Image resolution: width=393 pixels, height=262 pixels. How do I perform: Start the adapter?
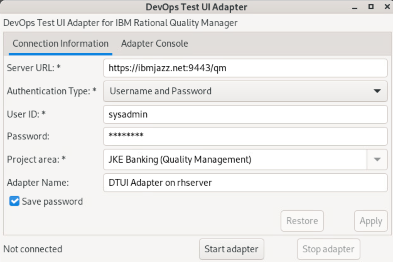click(x=231, y=249)
